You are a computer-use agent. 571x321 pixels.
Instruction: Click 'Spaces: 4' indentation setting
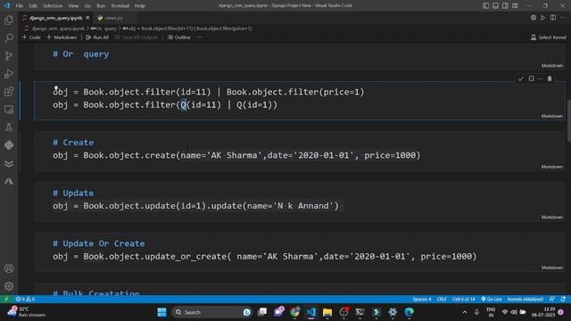click(x=422, y=300)
